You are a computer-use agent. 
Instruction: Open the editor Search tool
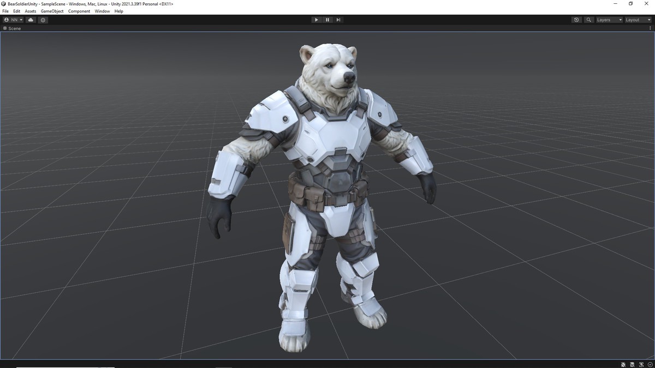click(589, 20)
